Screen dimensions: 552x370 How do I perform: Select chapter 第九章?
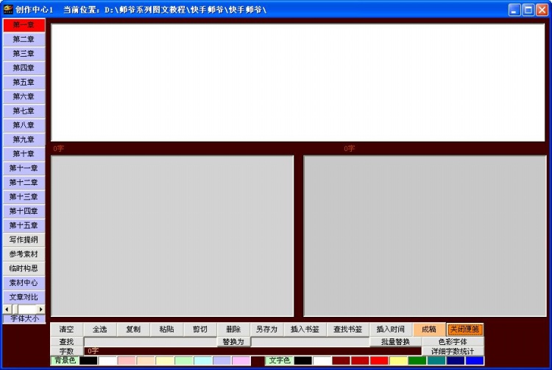pyautogui.click(x=24, y=139)
